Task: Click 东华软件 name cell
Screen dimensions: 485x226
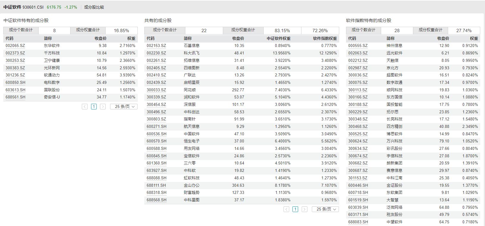Action: (x=52, y=46)
